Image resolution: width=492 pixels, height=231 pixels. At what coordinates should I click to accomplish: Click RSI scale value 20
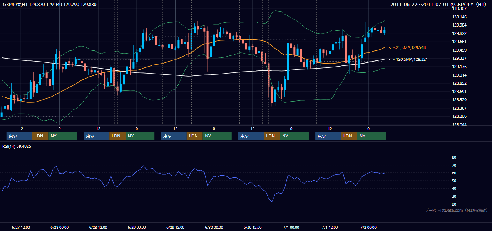pos(454,204)
